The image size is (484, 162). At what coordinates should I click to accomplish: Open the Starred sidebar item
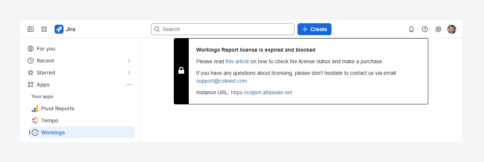point(81,73)
